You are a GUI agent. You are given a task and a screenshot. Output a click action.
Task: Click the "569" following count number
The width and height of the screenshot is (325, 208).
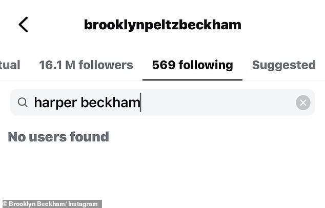[162, 65]
